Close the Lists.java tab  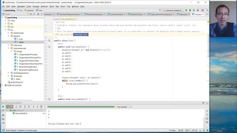tap(203, 14)
